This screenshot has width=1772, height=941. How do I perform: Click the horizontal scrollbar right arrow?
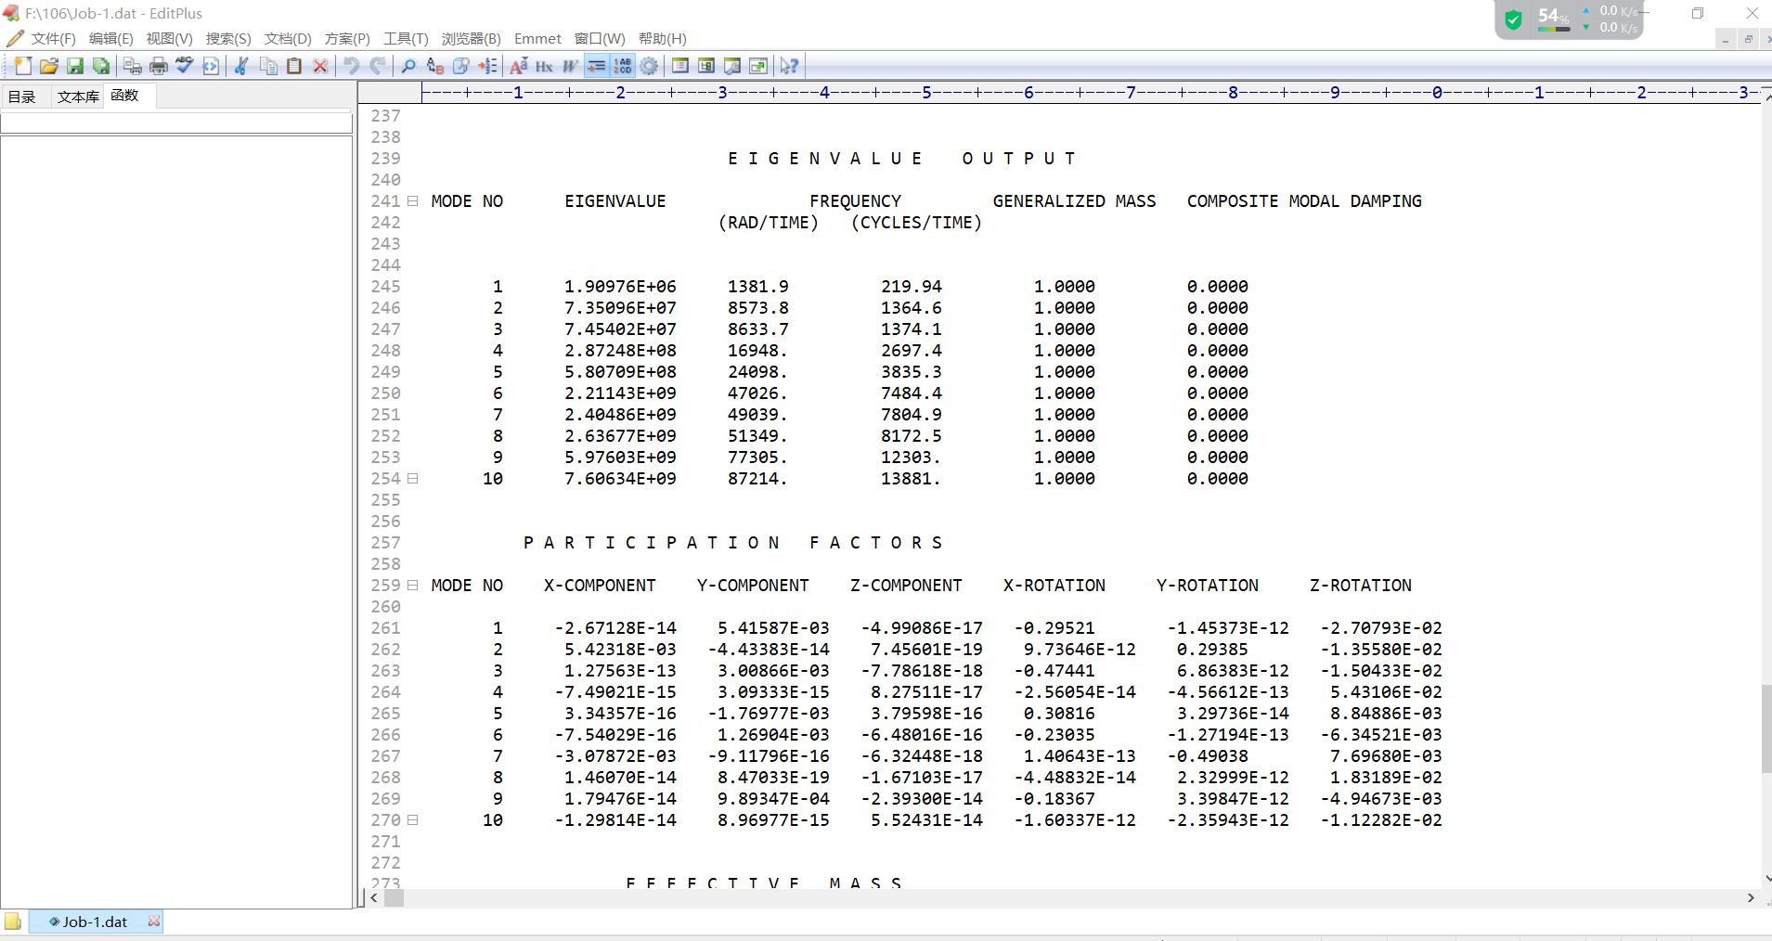click(1751, 897)
